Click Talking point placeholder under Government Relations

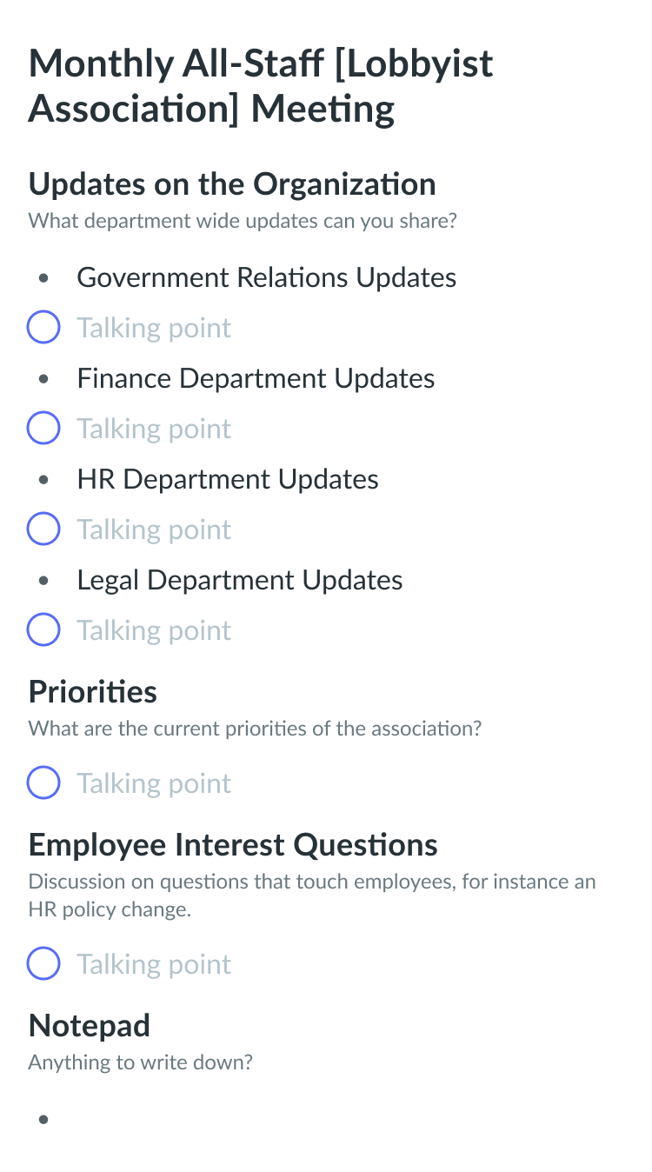(x=154, y=329)
